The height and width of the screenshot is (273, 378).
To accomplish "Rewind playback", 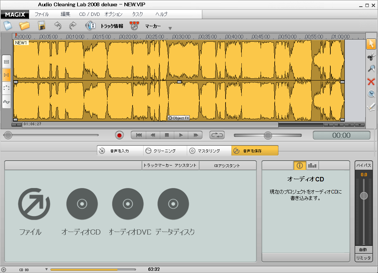I will [x=153, y=135].
